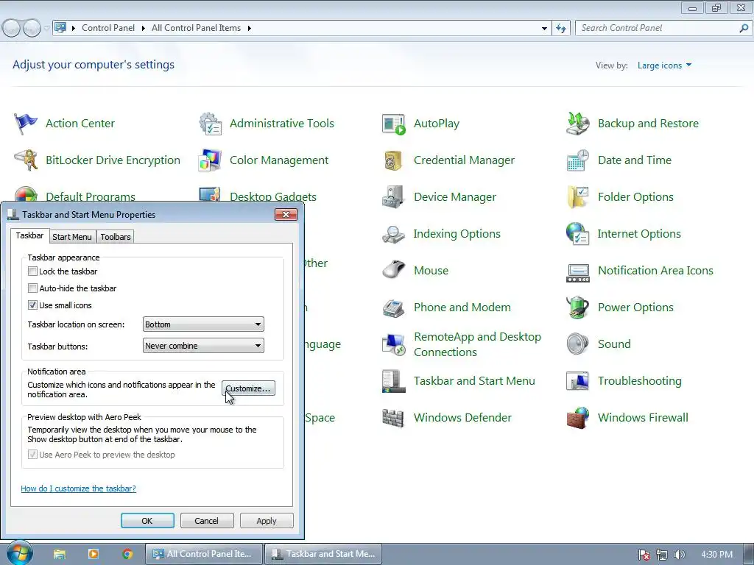The height and width of the screenshot is (565, 754).
Task: Open the Windows Defender wall icon
Action: click(x=393, y=418)
